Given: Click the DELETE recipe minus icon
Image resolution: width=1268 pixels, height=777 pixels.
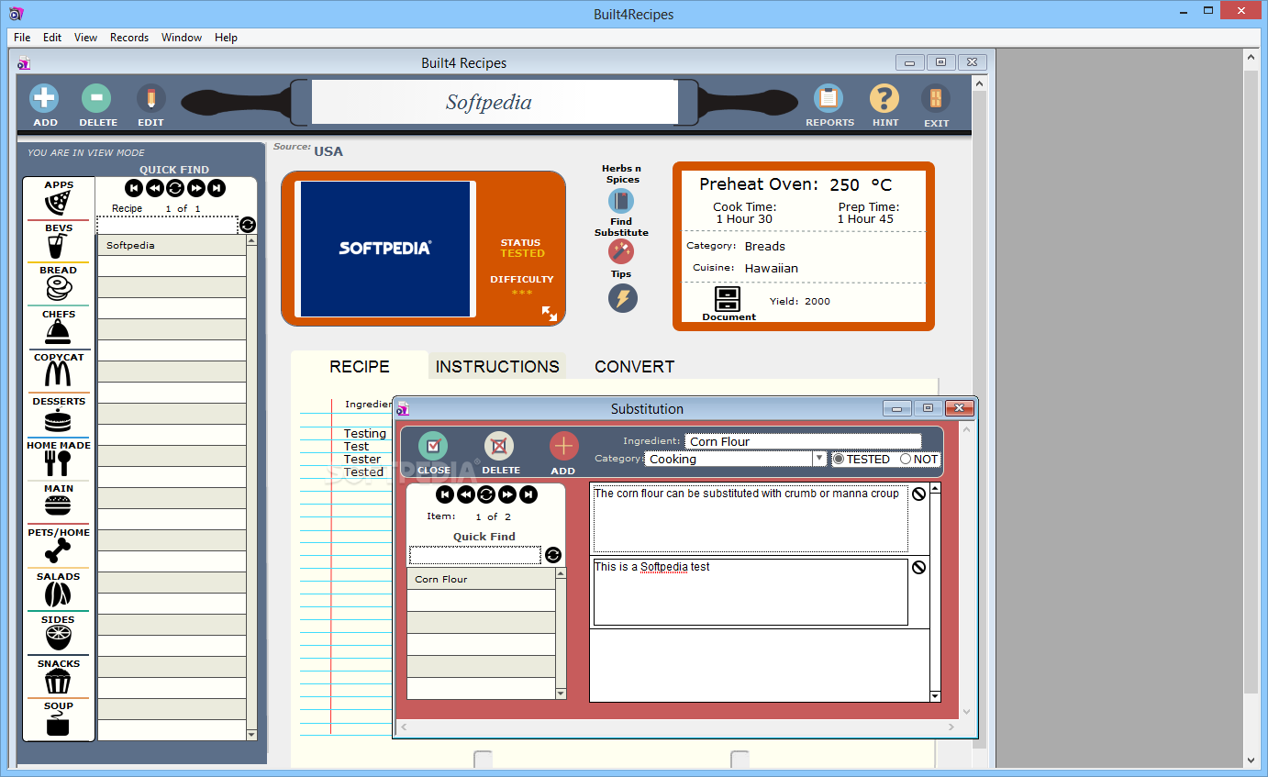Looking at the screenshot, I should coord(96,98).
